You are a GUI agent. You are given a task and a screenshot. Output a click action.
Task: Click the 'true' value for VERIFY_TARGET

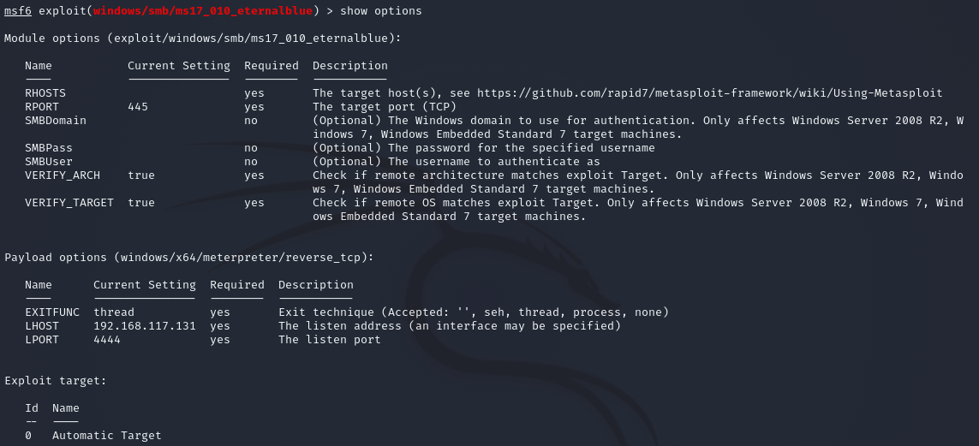pos(141,203)
